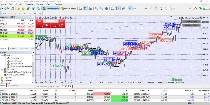This screenshot has width=210, height=105.
Task: Switch timeframe to M15
Action: pyautogui.click(x=10, y=13)
